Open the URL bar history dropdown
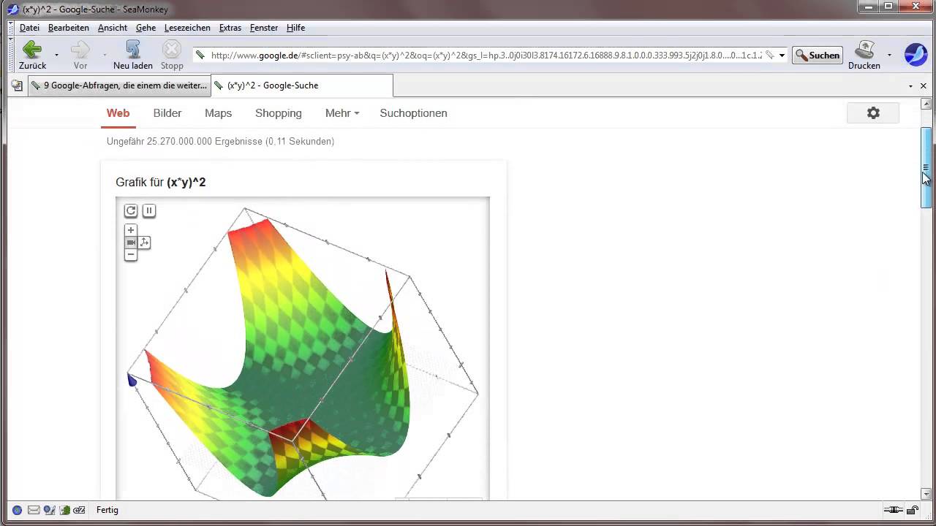 782,55
